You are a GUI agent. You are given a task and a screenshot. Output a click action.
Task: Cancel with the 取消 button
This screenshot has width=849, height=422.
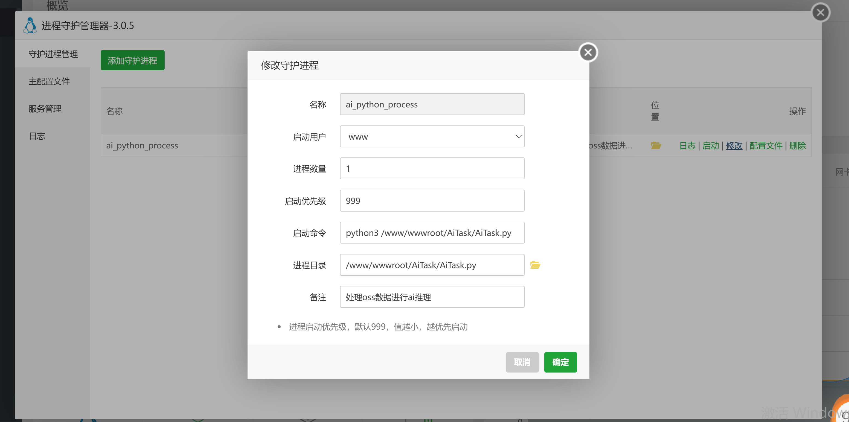coord(522,362)
